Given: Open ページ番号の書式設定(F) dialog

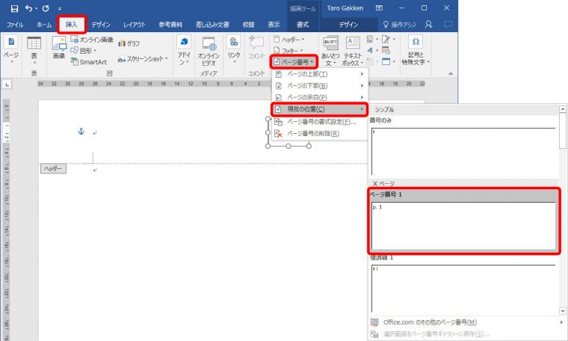Looking at the screenshot, I should pos(320,122).
